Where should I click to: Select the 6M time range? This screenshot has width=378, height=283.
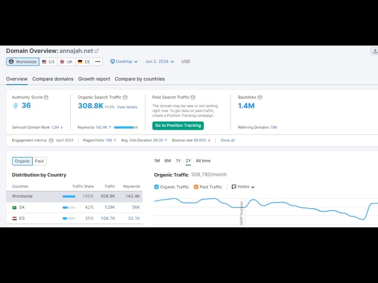(167, 161)
